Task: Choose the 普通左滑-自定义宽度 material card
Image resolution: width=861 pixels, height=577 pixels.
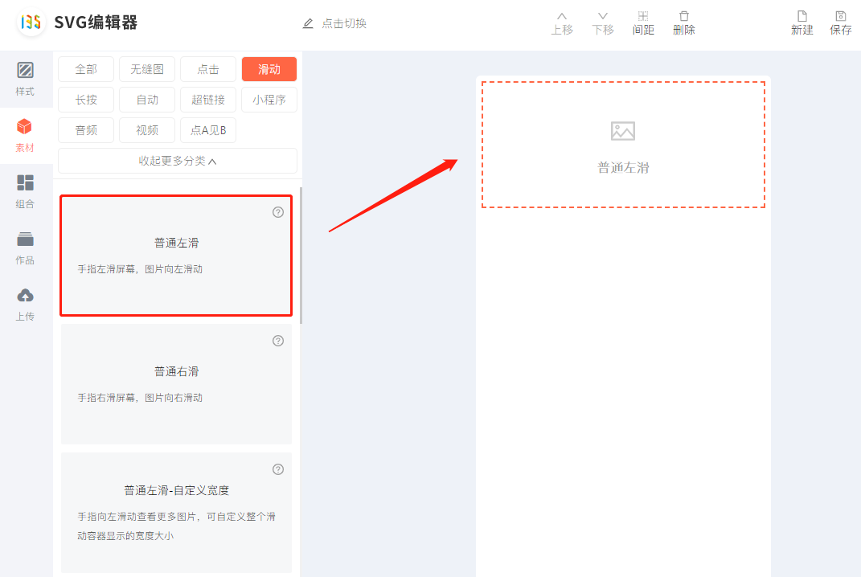Action: click(x=176, y=512)
